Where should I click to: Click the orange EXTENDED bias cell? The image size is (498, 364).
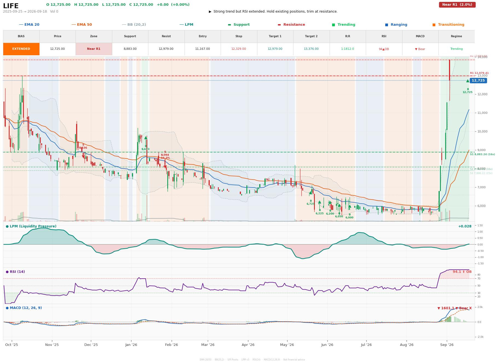pos(21,49)
